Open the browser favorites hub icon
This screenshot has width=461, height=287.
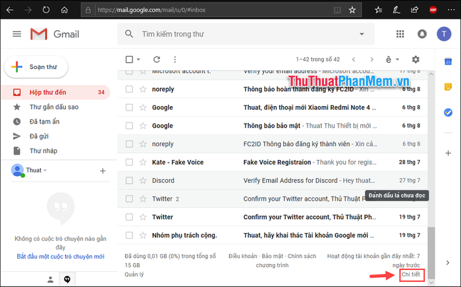378,10
